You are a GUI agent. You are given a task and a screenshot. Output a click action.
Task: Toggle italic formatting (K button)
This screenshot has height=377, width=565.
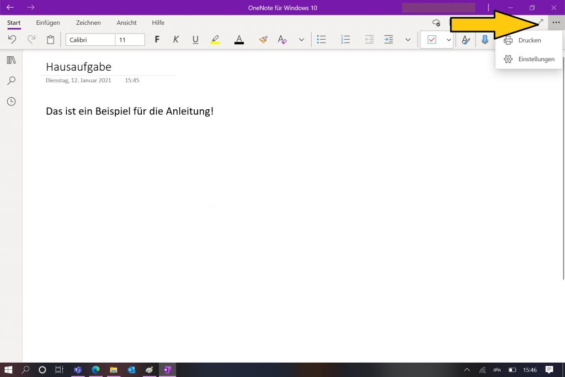[x=176, y=40]
